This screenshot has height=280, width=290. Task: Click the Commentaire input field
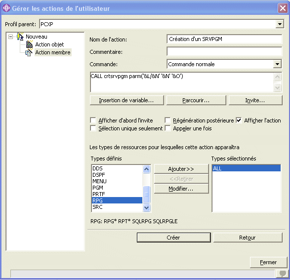click(224, 51)
